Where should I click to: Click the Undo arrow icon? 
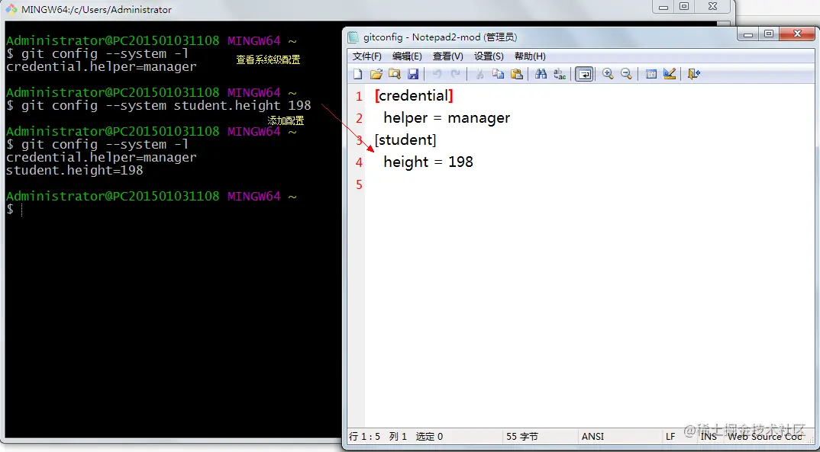pos(437,74)
